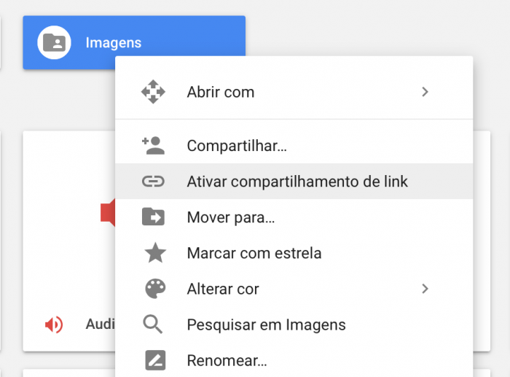
Task: Select Pesquisar em Imagens
Action: pyautogui.click(x=294, y=324)
